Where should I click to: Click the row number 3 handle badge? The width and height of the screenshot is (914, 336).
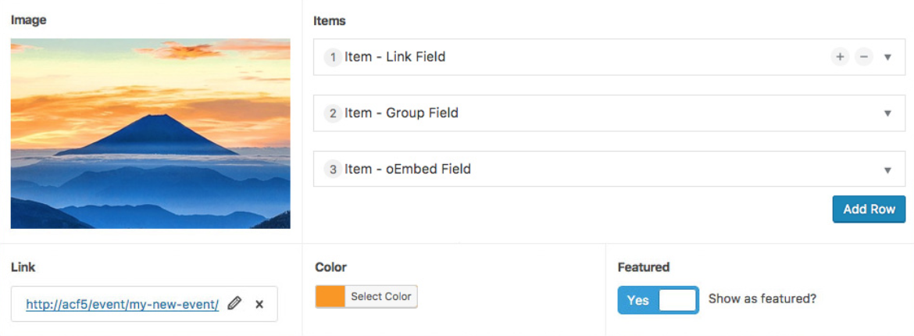coord(333,170)
